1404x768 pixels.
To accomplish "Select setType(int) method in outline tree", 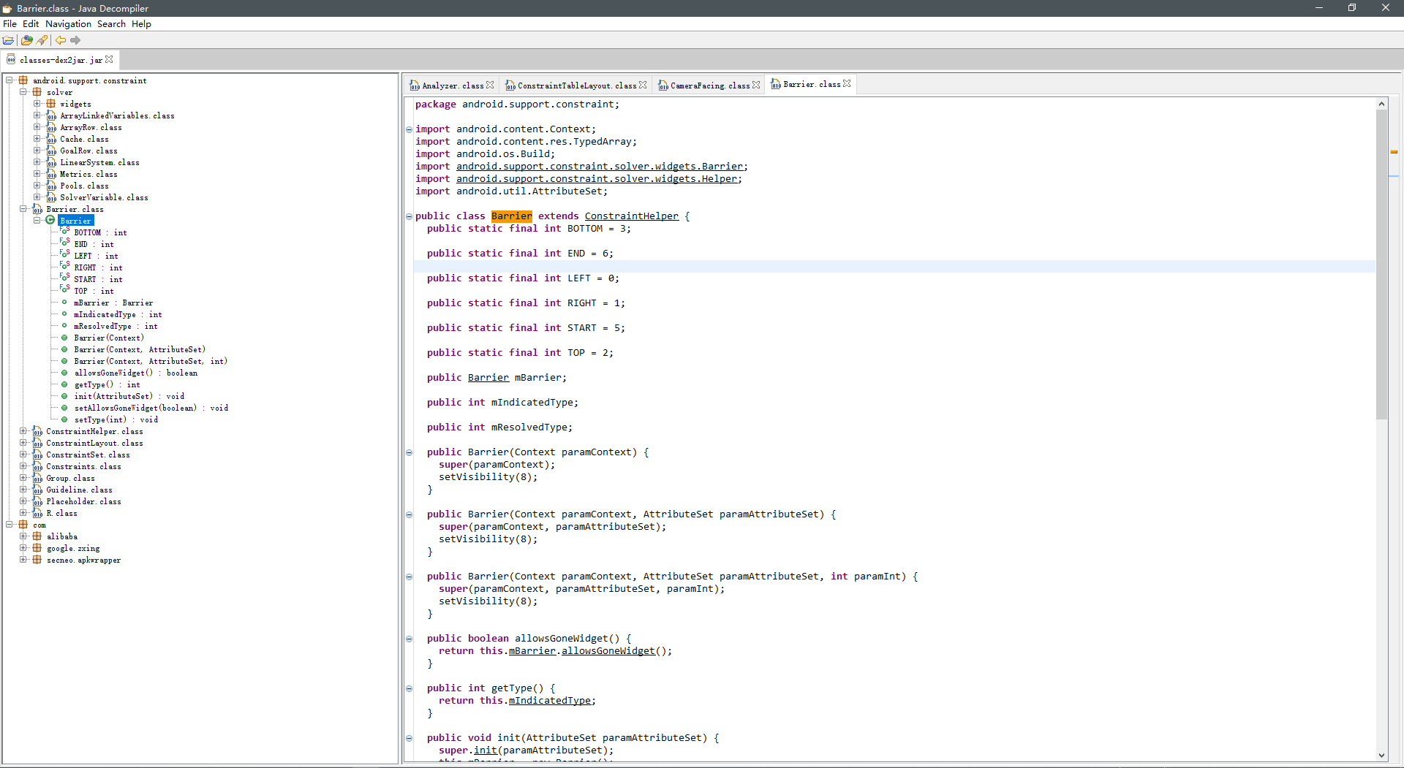I will pos(100,419).
